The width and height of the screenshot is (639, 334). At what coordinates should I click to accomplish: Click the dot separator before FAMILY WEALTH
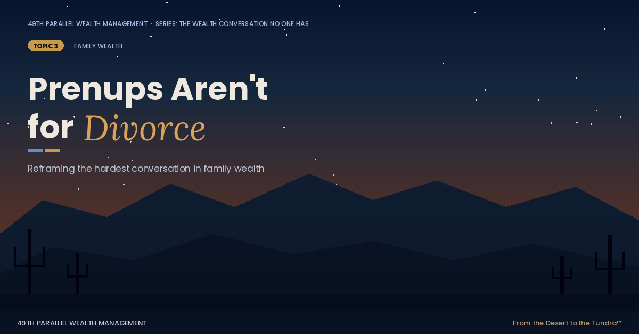[x=71, y=46]
